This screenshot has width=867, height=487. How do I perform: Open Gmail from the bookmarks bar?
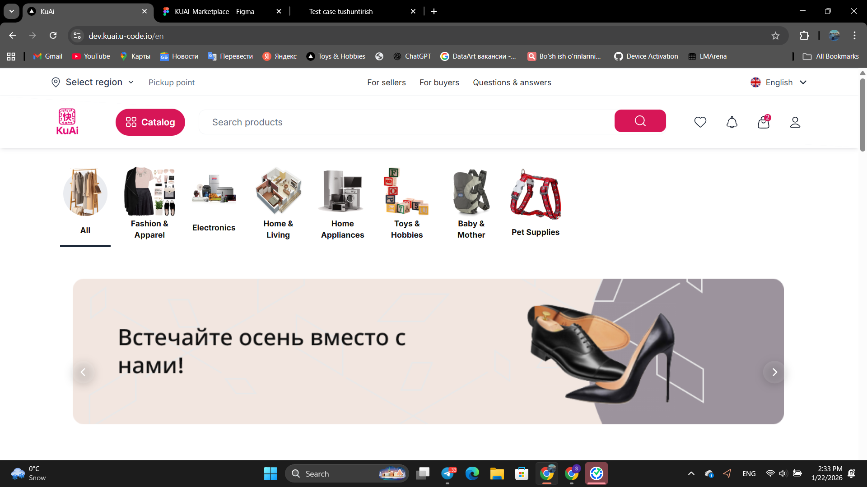(x=47, y=56)
